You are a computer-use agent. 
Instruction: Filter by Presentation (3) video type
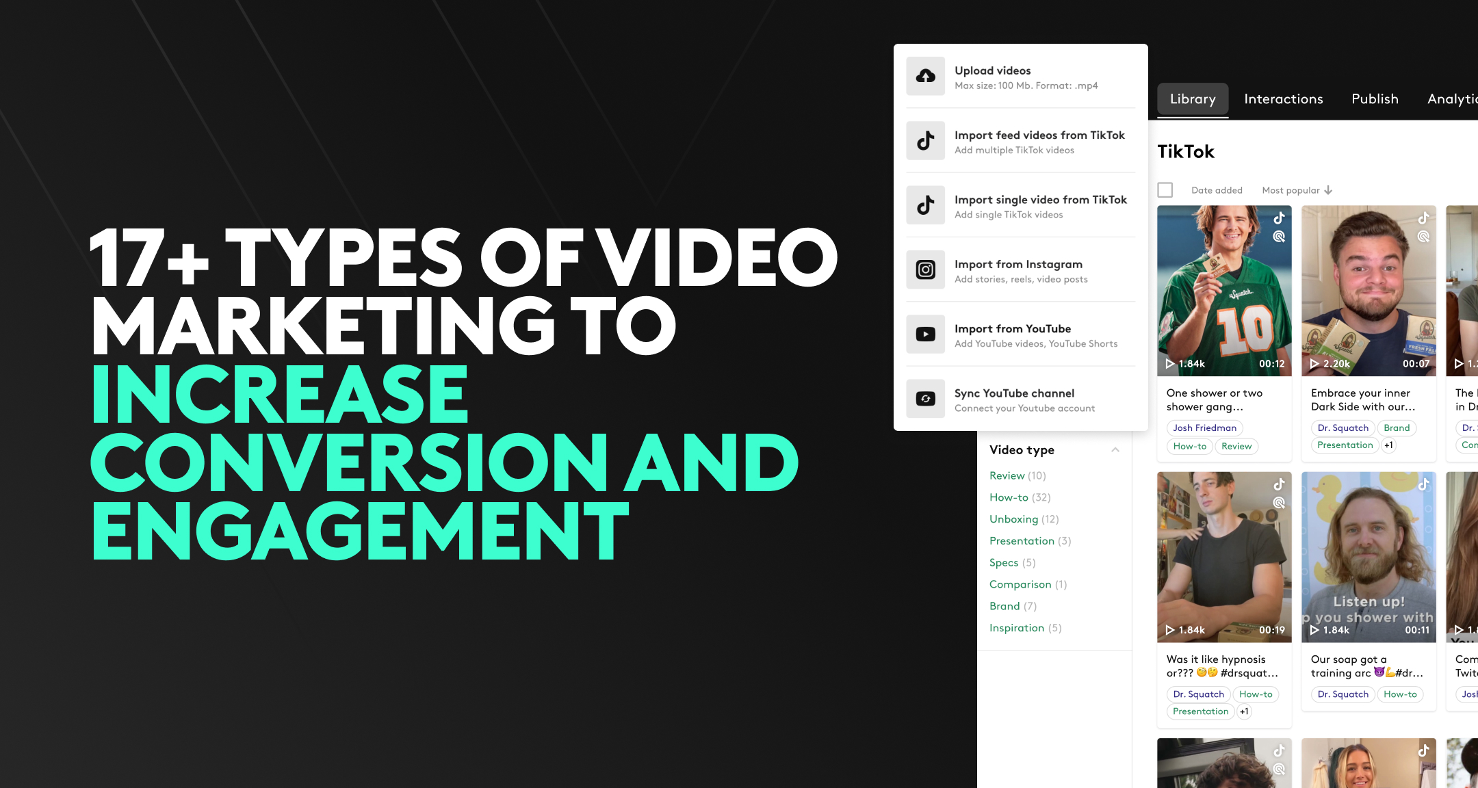[x=1030, y=541]
